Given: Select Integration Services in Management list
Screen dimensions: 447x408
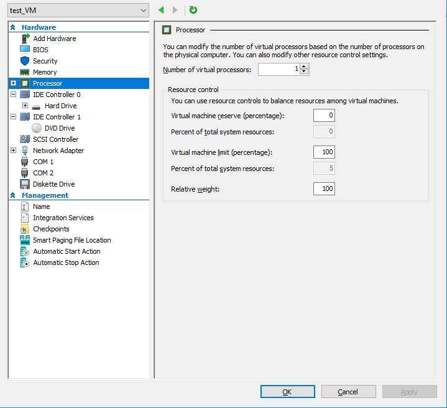Looking at the screenshot, I should pos(63,218).
